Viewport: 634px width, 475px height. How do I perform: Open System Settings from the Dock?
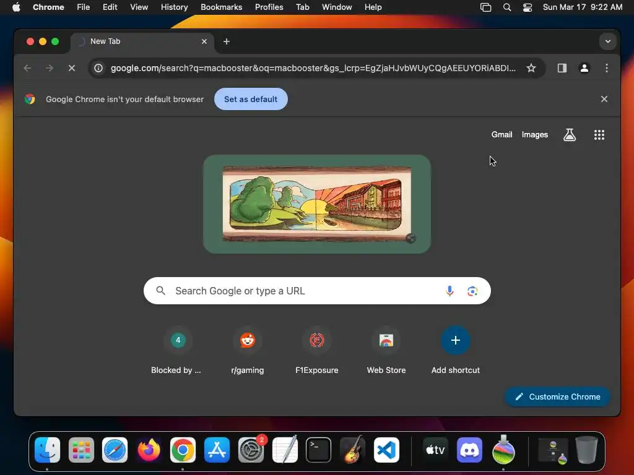click(x=251, y=450)
